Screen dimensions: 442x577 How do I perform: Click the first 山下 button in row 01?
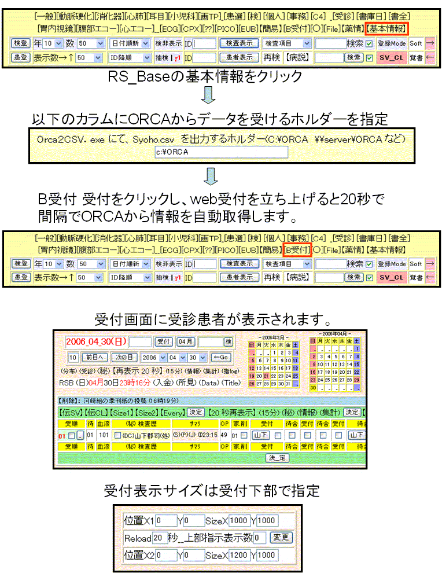point(261,435)
